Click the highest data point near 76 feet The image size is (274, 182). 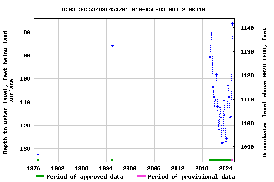click(x=232, y=24)
